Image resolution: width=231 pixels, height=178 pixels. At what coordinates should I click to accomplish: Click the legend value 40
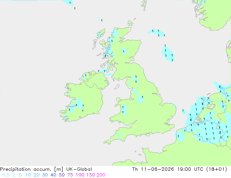53,175
